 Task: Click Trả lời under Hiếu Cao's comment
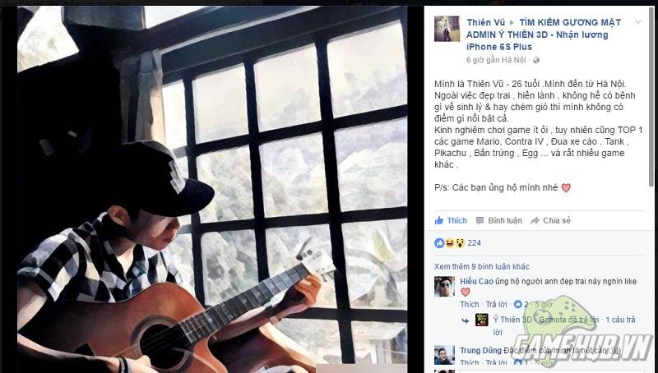(497, 305)
